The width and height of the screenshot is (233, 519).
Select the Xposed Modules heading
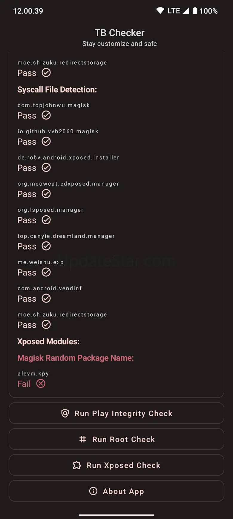point(48,341)
